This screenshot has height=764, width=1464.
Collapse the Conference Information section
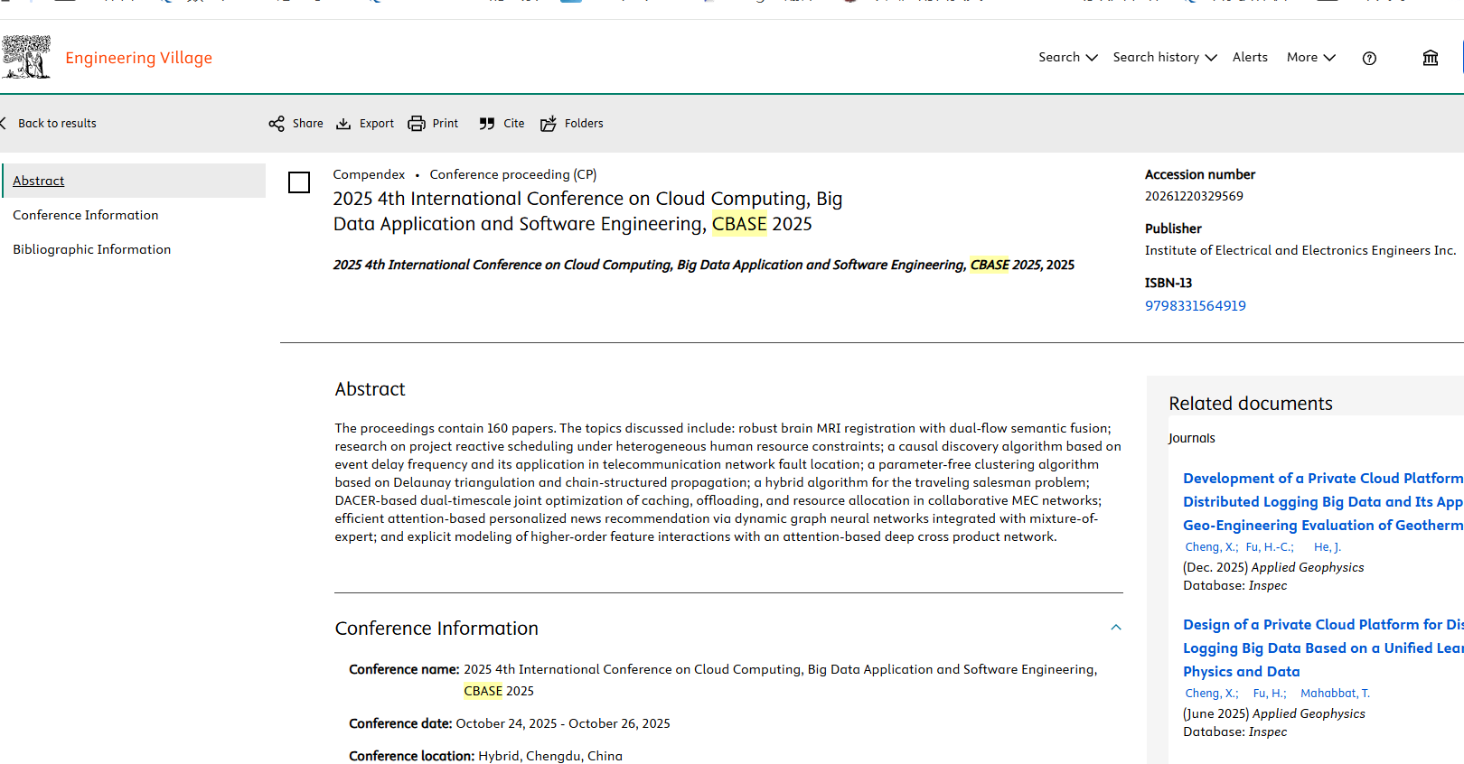coord(1116,628)
